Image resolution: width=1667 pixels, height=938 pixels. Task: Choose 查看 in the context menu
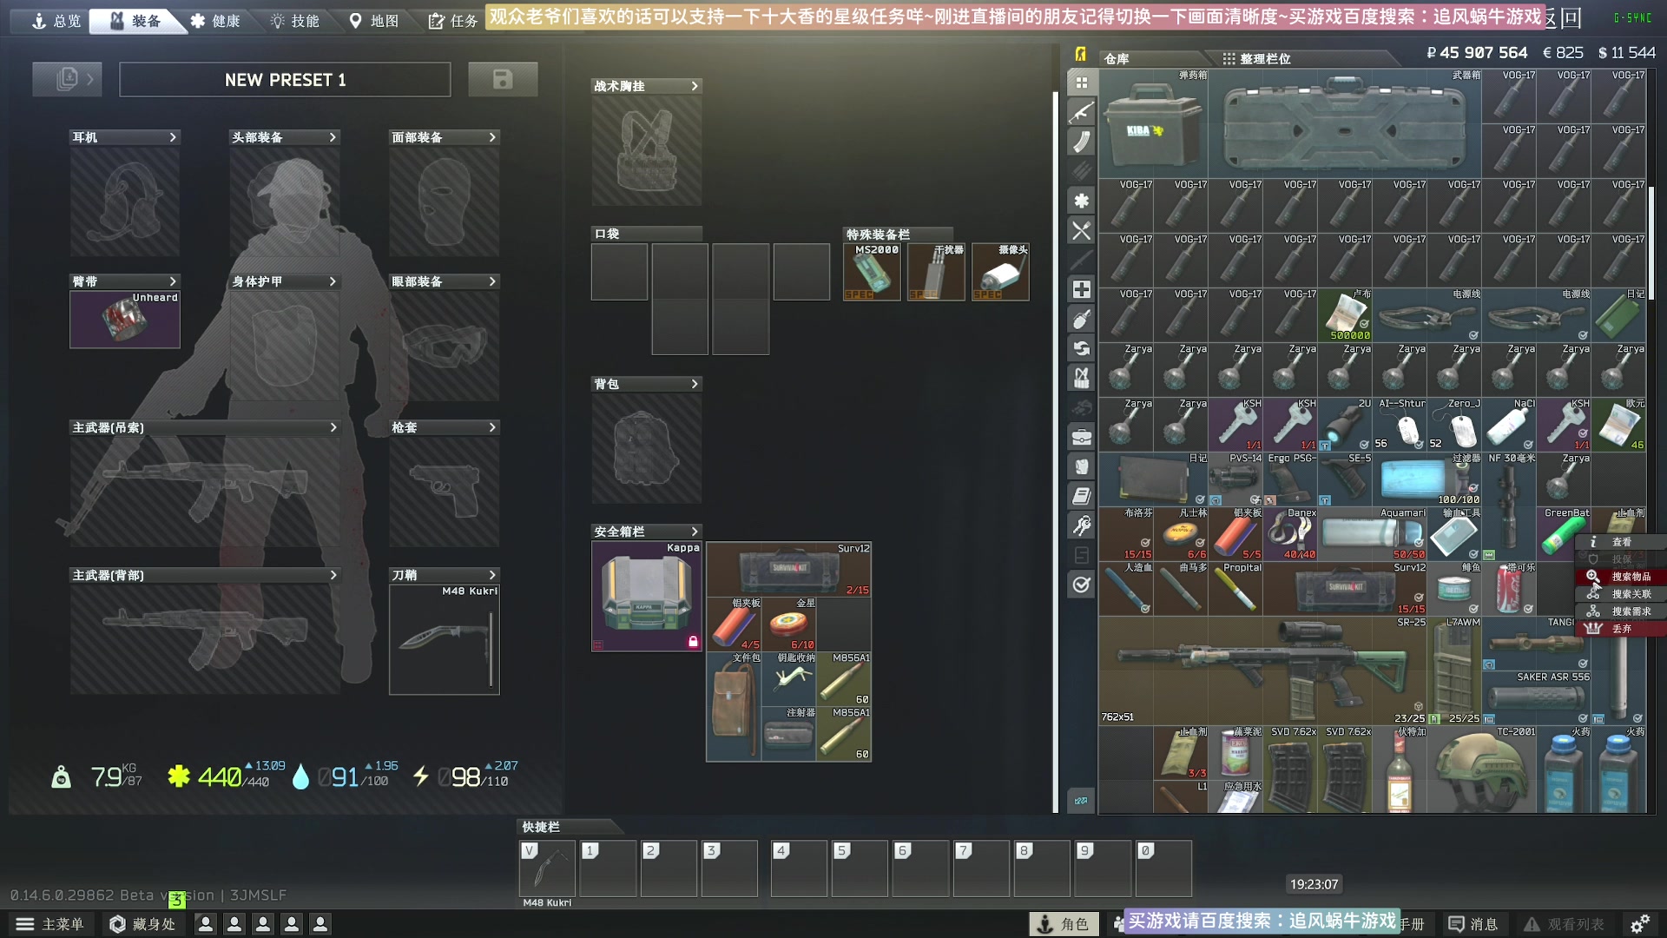[1620, 542]
